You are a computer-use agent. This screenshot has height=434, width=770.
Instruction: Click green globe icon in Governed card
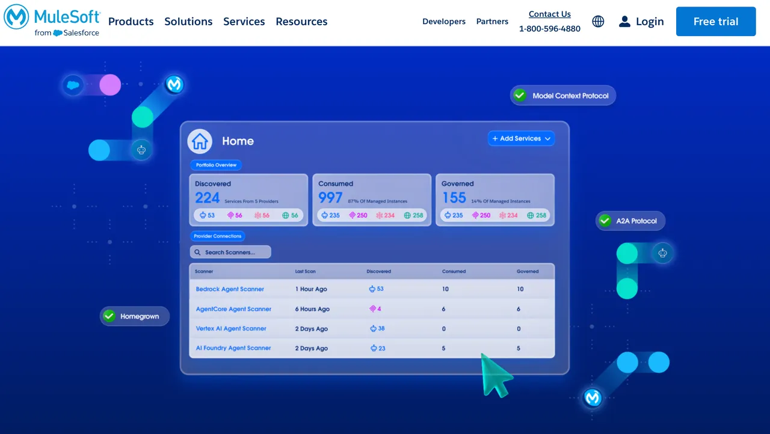pos(531,215)
